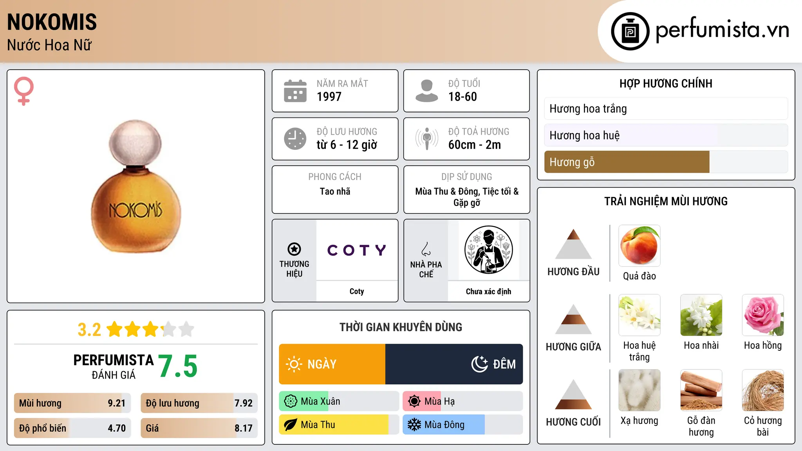Click the Hương giữa pyramid icon

573,319
